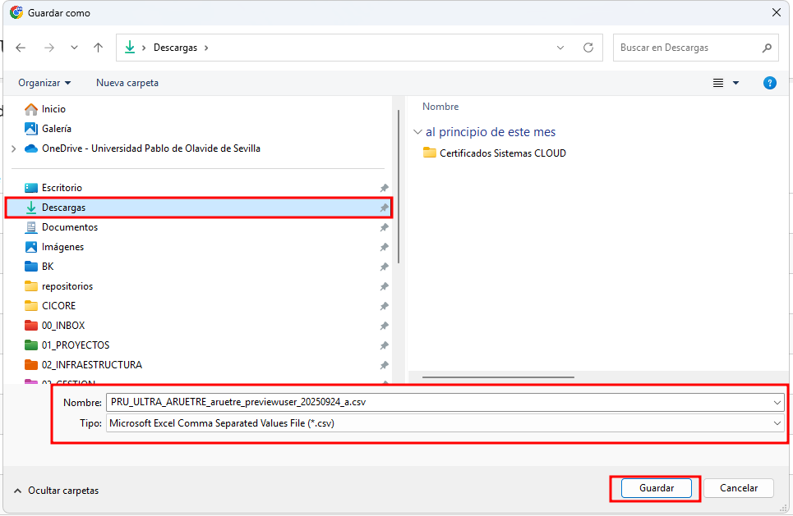The image size is (793, 516).
Task: Expand the view options dropdown
Action: pyautogui.click(x=735, y=83)
